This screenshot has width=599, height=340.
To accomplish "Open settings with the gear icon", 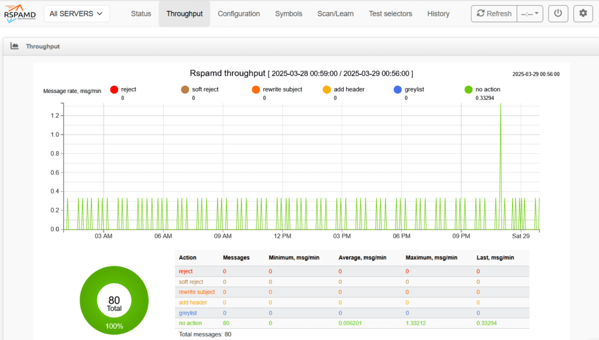I will coord(583,13).
